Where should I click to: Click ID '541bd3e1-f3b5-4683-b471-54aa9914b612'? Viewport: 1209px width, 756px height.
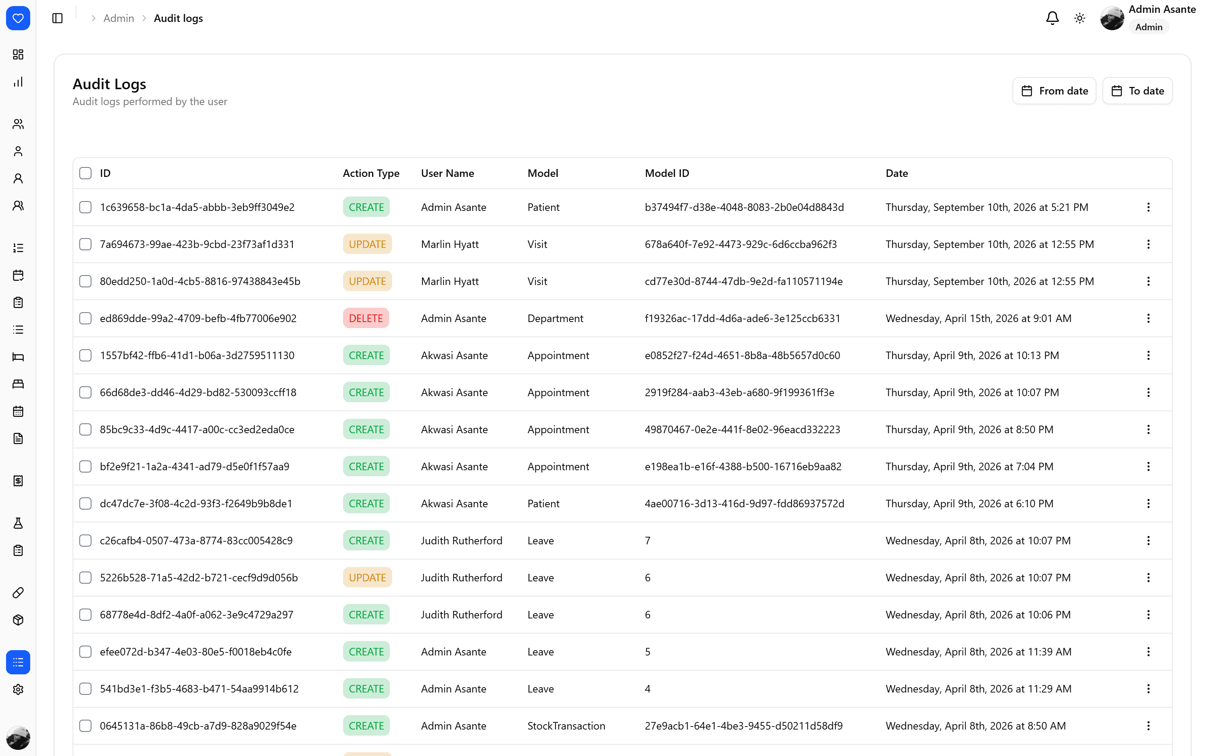199,689
